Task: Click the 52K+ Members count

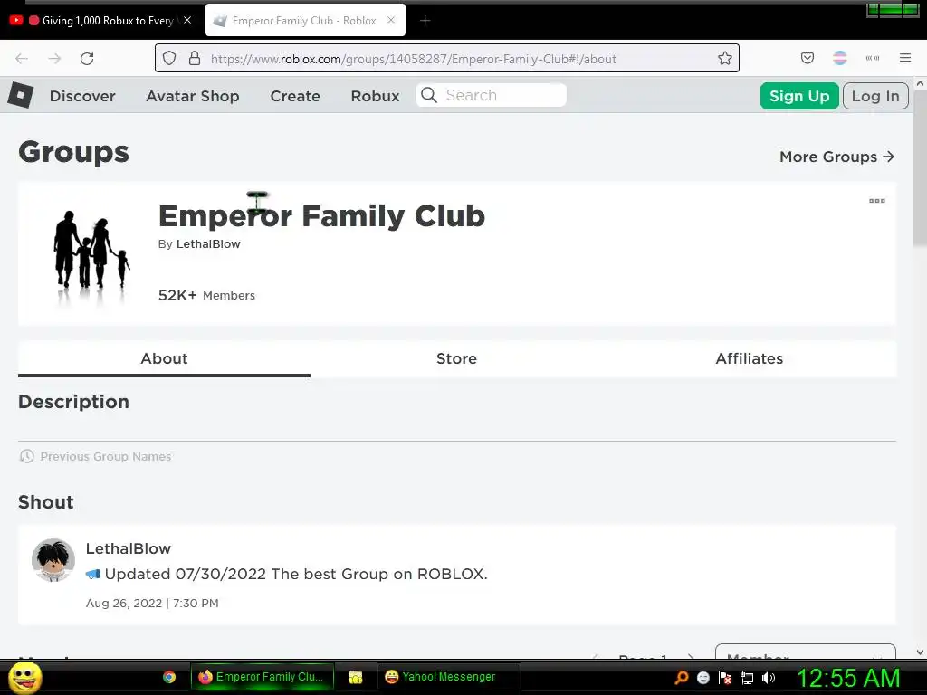Action: point(206,295)
